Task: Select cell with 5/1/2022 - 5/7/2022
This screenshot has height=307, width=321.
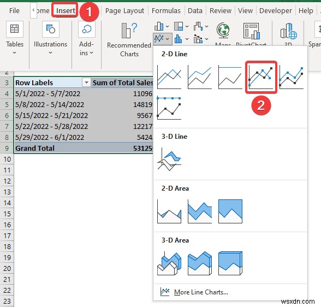Action: pos(52,93)
